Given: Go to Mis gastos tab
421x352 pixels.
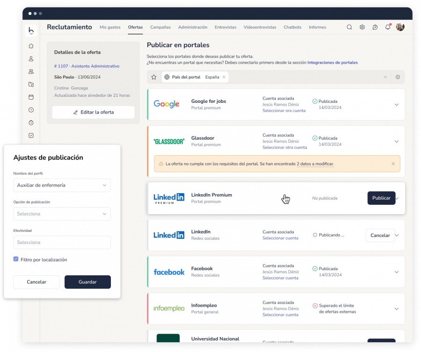Looking at the screenshot, I should tap(110, 27).
